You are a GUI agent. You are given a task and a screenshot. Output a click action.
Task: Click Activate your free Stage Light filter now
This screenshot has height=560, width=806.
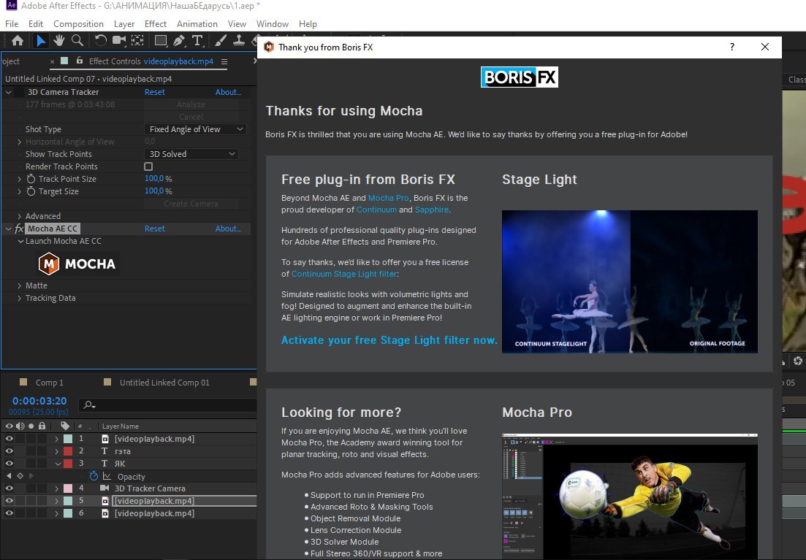389,340
